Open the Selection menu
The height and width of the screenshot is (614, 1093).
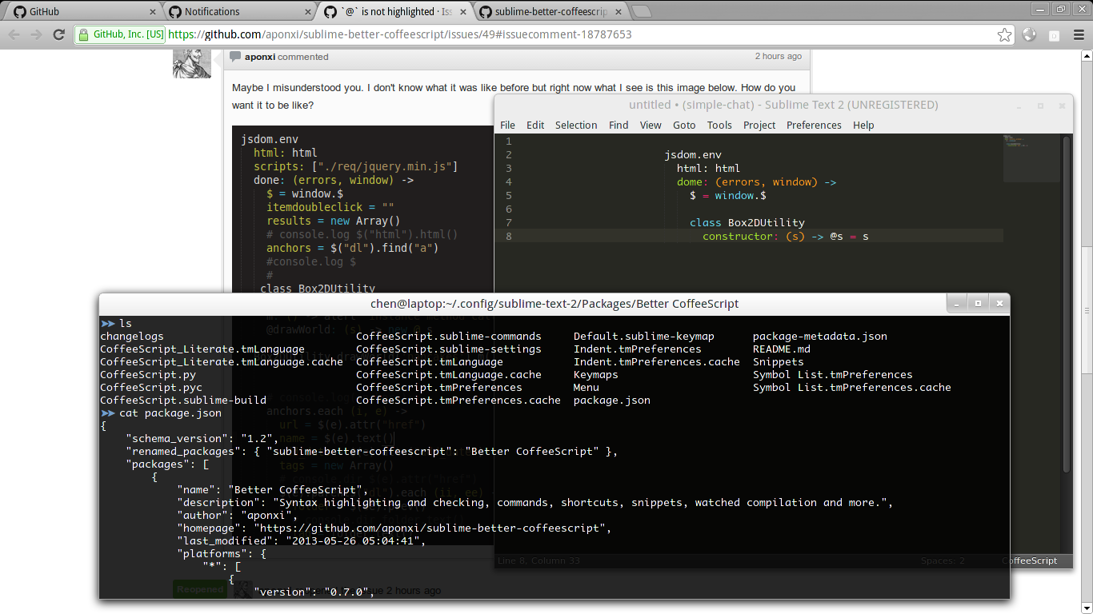click(576, 125)
